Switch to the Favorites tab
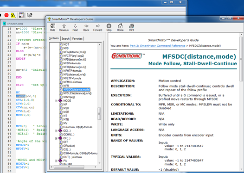This screenshot has height=173, width=244. 77,39
